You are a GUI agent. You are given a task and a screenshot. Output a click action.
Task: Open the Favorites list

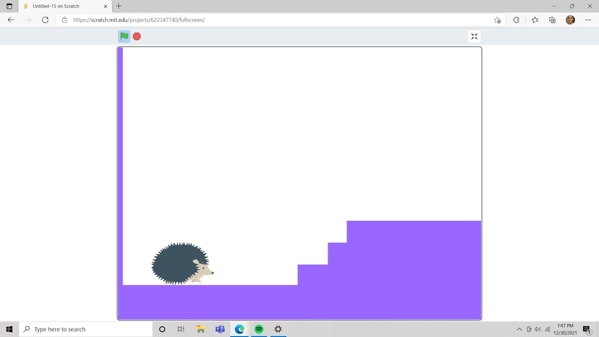535,20
